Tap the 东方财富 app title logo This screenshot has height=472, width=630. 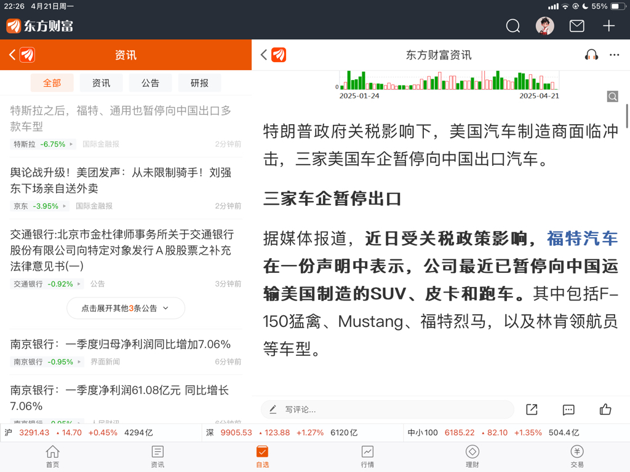tap(40, 26)
